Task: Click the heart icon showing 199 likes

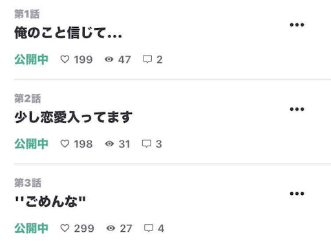Action: coord(65,60)
